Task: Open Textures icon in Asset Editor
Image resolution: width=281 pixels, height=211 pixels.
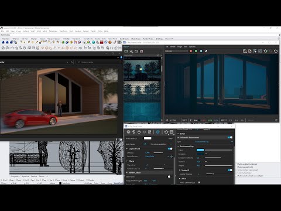Action: (149, 132)
